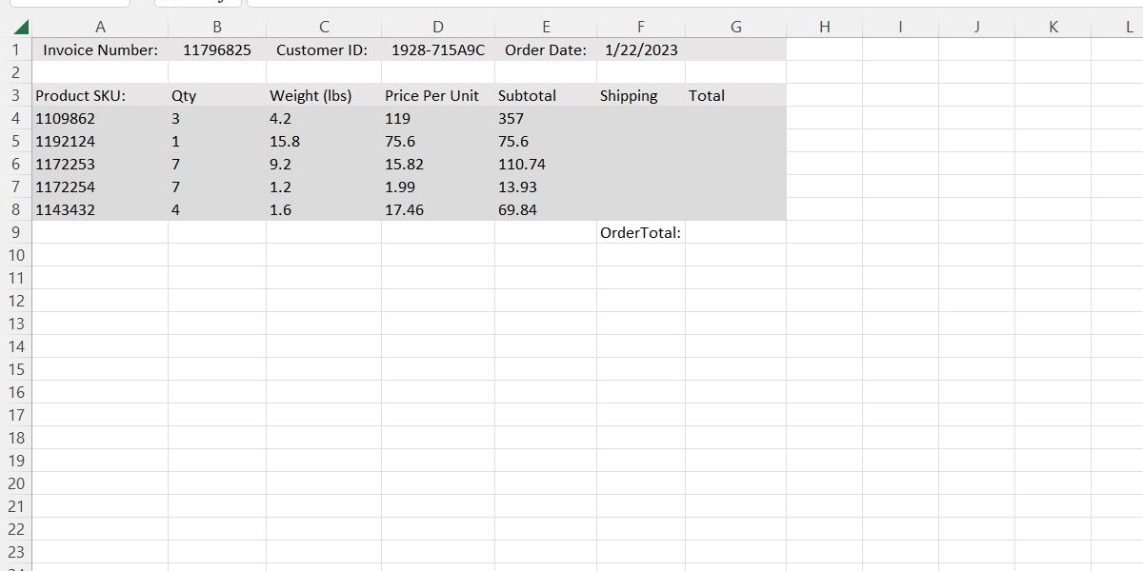The image size is (1143, 571).
Task: Click the 'Product SKU:' header cell
Action: (x=100, y=95)
